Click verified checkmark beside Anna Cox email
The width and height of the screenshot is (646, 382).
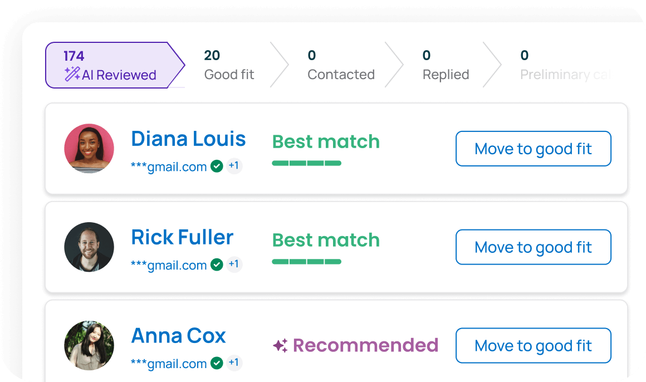(217, 363)
